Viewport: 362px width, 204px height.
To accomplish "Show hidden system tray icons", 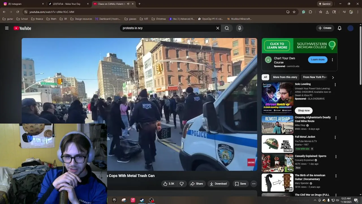I will (x=315, y=200).
